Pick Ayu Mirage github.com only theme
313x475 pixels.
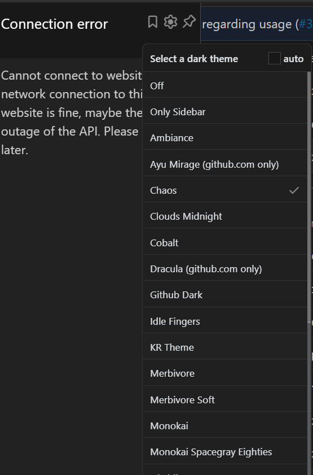225,164
